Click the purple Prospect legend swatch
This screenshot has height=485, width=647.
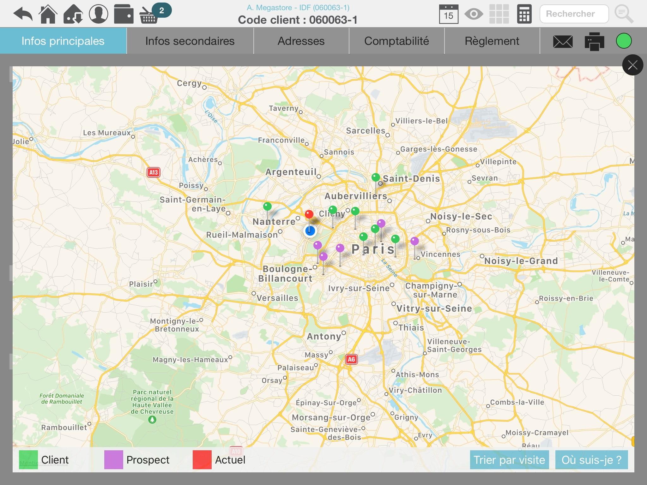[114, 460]
